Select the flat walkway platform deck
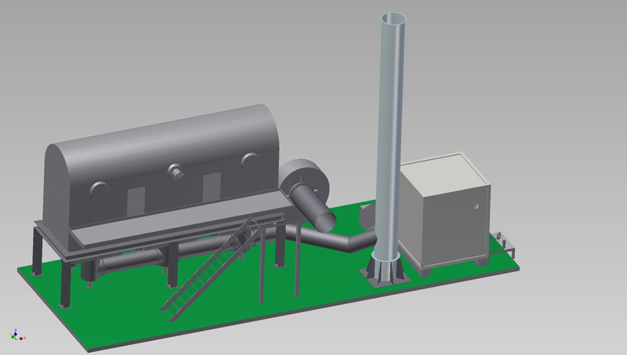The image size is (627, 355). coord(172,223)
